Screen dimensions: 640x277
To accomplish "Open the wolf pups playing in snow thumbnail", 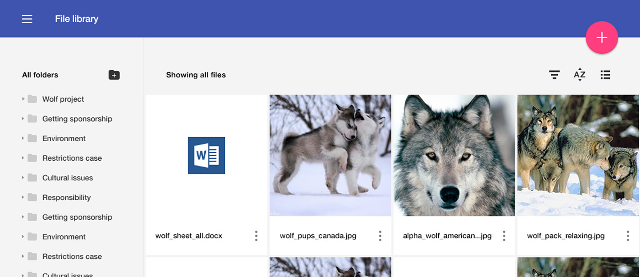I will tap(330, 155).
